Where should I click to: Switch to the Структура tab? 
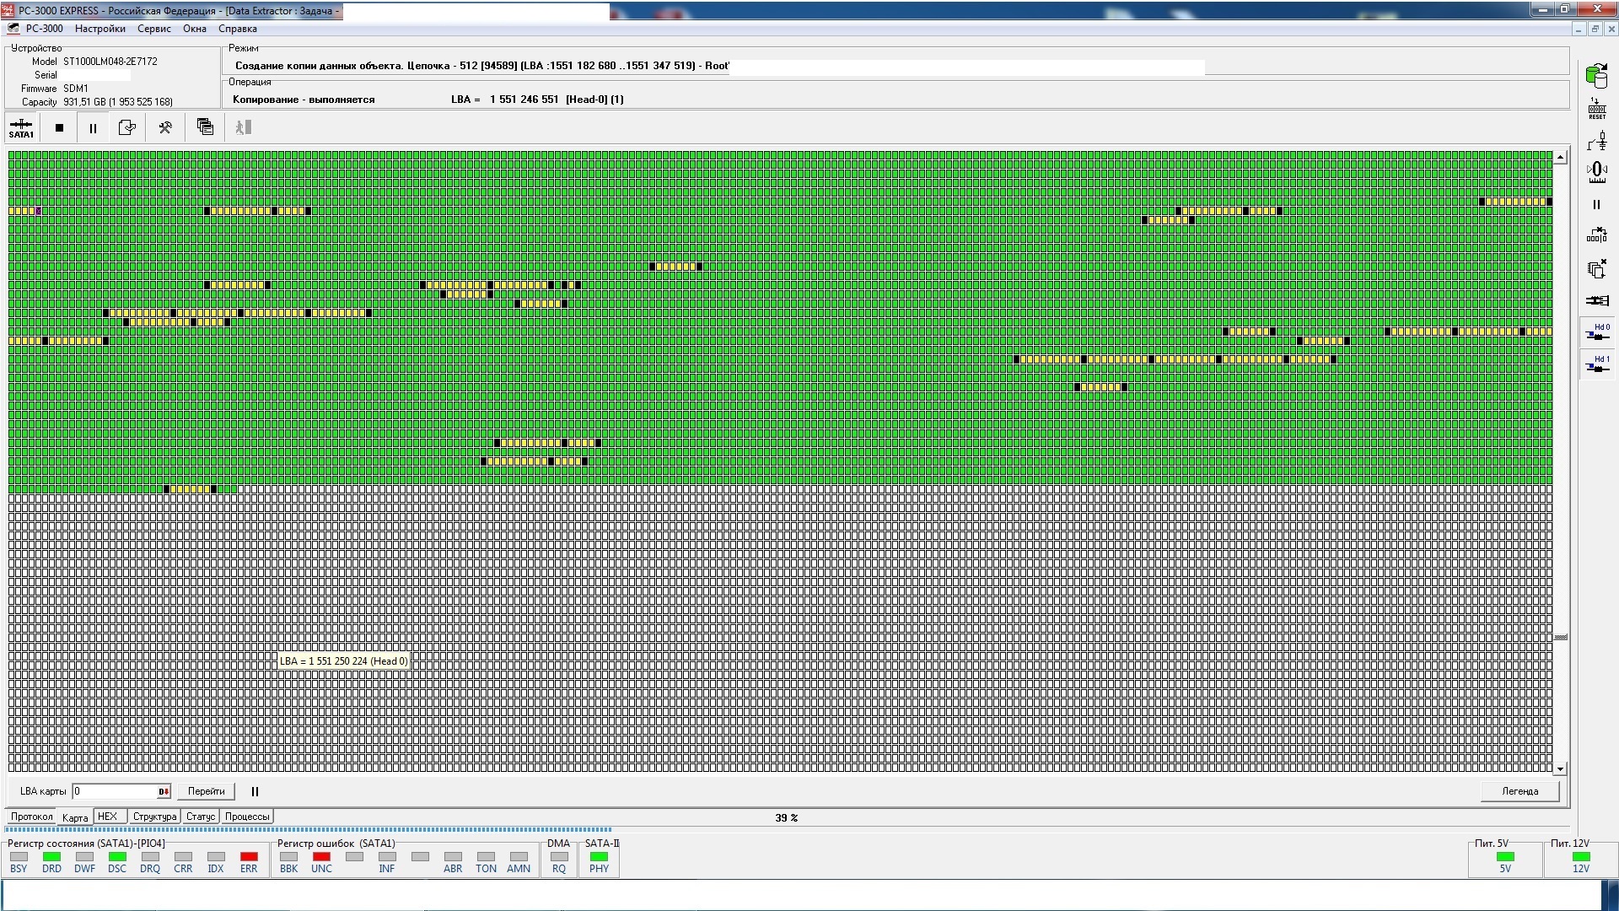coord(154,817)
